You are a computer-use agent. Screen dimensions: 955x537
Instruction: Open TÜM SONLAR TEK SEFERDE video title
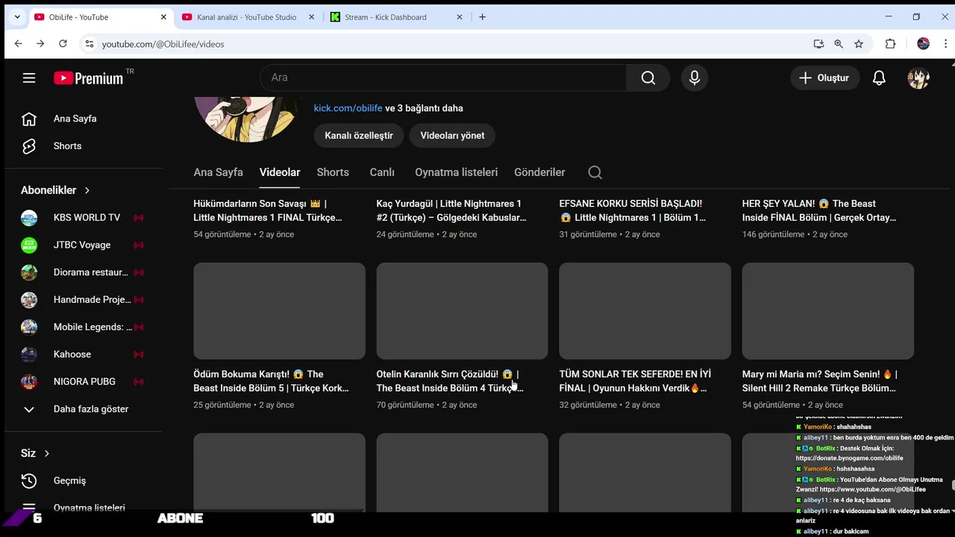pyautogui.click(x=635, y=381)
